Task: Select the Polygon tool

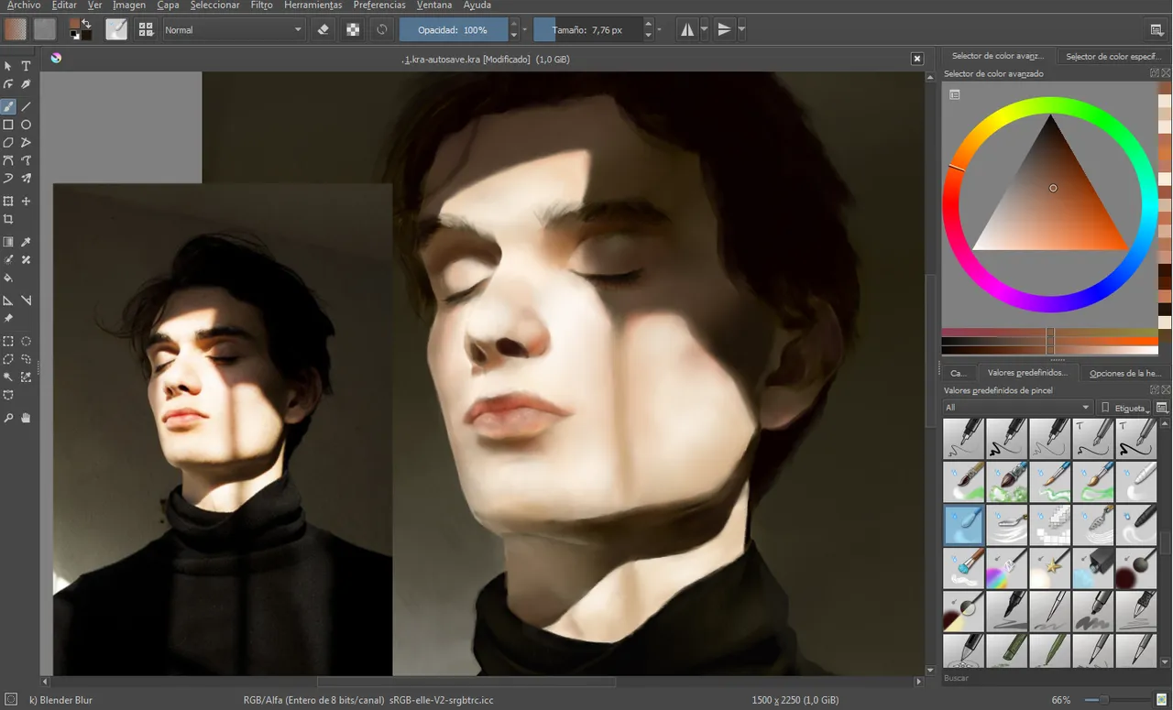Action: coord(8,143)
